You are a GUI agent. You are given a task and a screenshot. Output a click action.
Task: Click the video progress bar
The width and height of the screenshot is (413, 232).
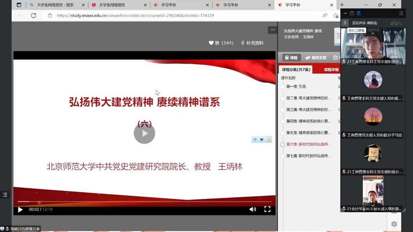tap(144, 201)
